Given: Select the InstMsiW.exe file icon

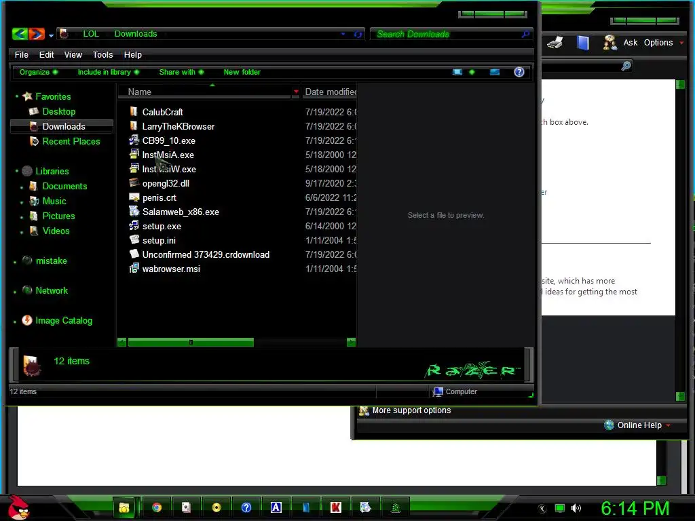Looking at the screenshot, I should coord(134,169).
